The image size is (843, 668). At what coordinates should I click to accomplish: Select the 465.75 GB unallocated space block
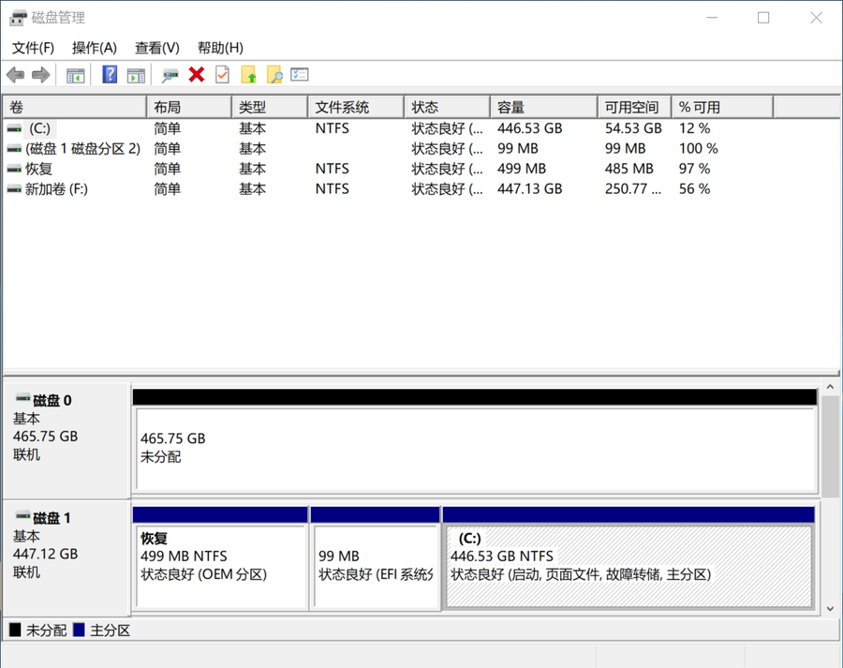pos(475,450)
